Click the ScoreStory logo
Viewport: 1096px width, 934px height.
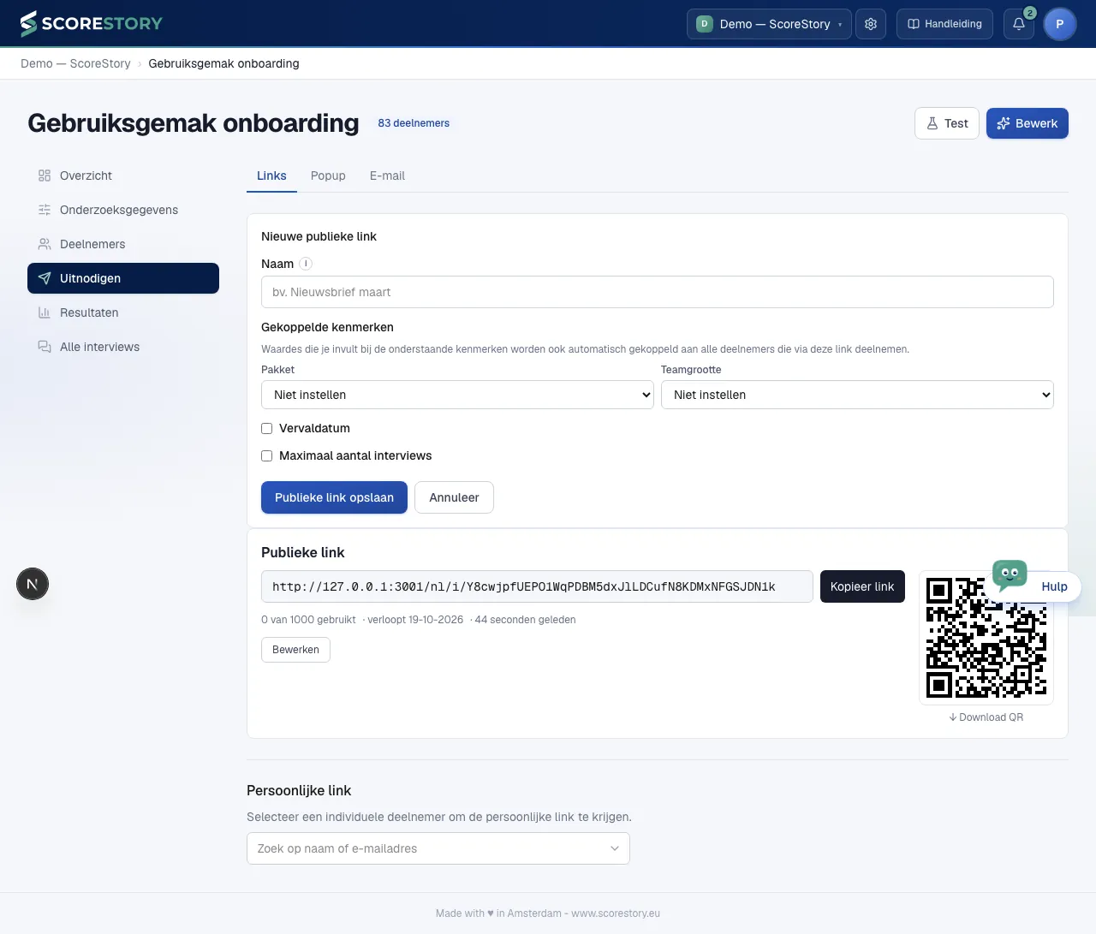(91, 24)
